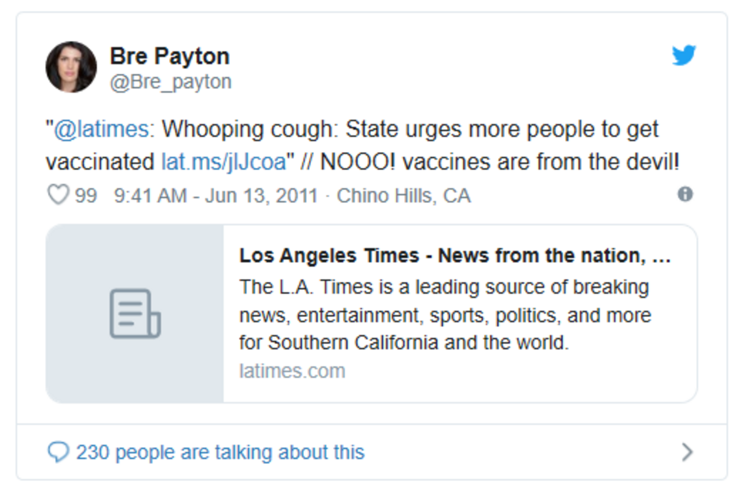Click the 99 likes count
Viewport: 738px width, 499px height.
coord(86,196)
